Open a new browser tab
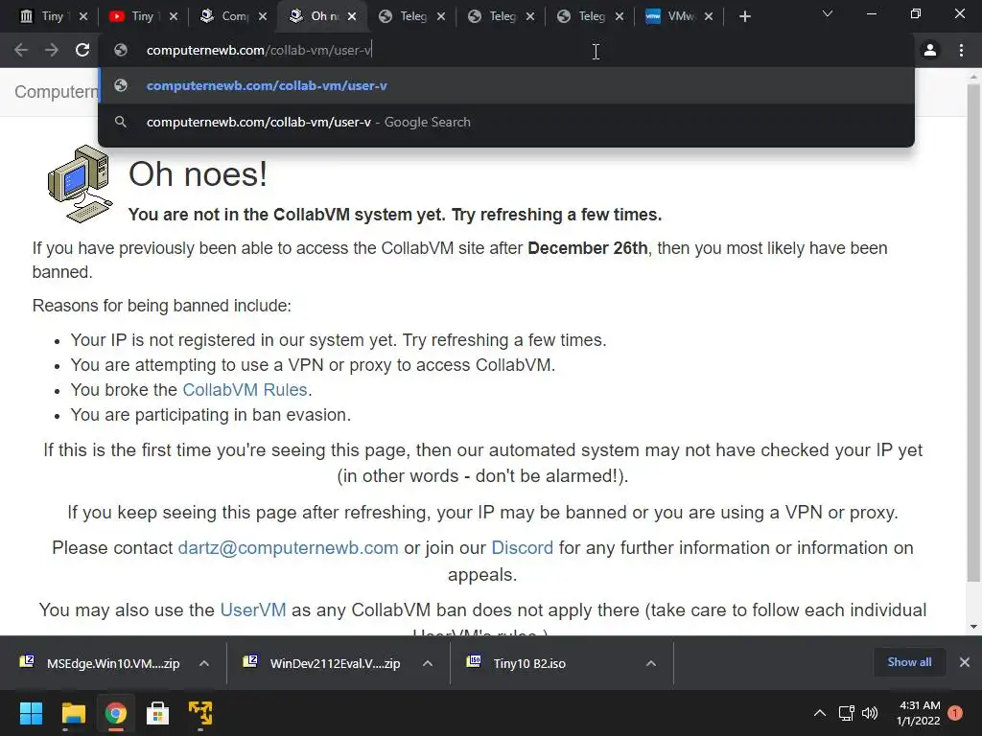982x736 pixels. point(744,17)
